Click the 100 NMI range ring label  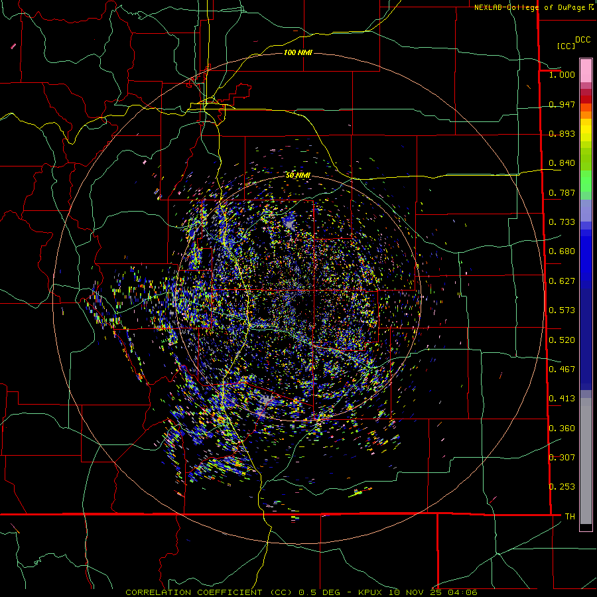point(298,52)
